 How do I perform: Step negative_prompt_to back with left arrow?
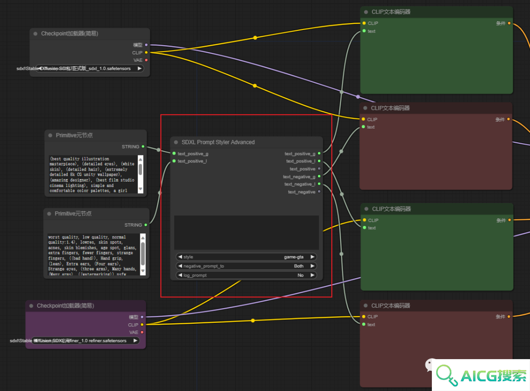[180, 266]
